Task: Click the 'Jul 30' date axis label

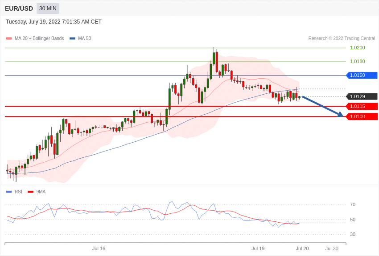Action: click(332, 248)
